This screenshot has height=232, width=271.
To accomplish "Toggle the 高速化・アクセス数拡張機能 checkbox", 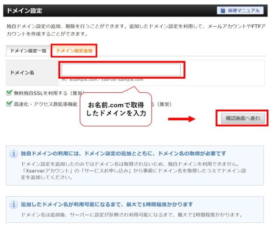I will coord(9,104).
